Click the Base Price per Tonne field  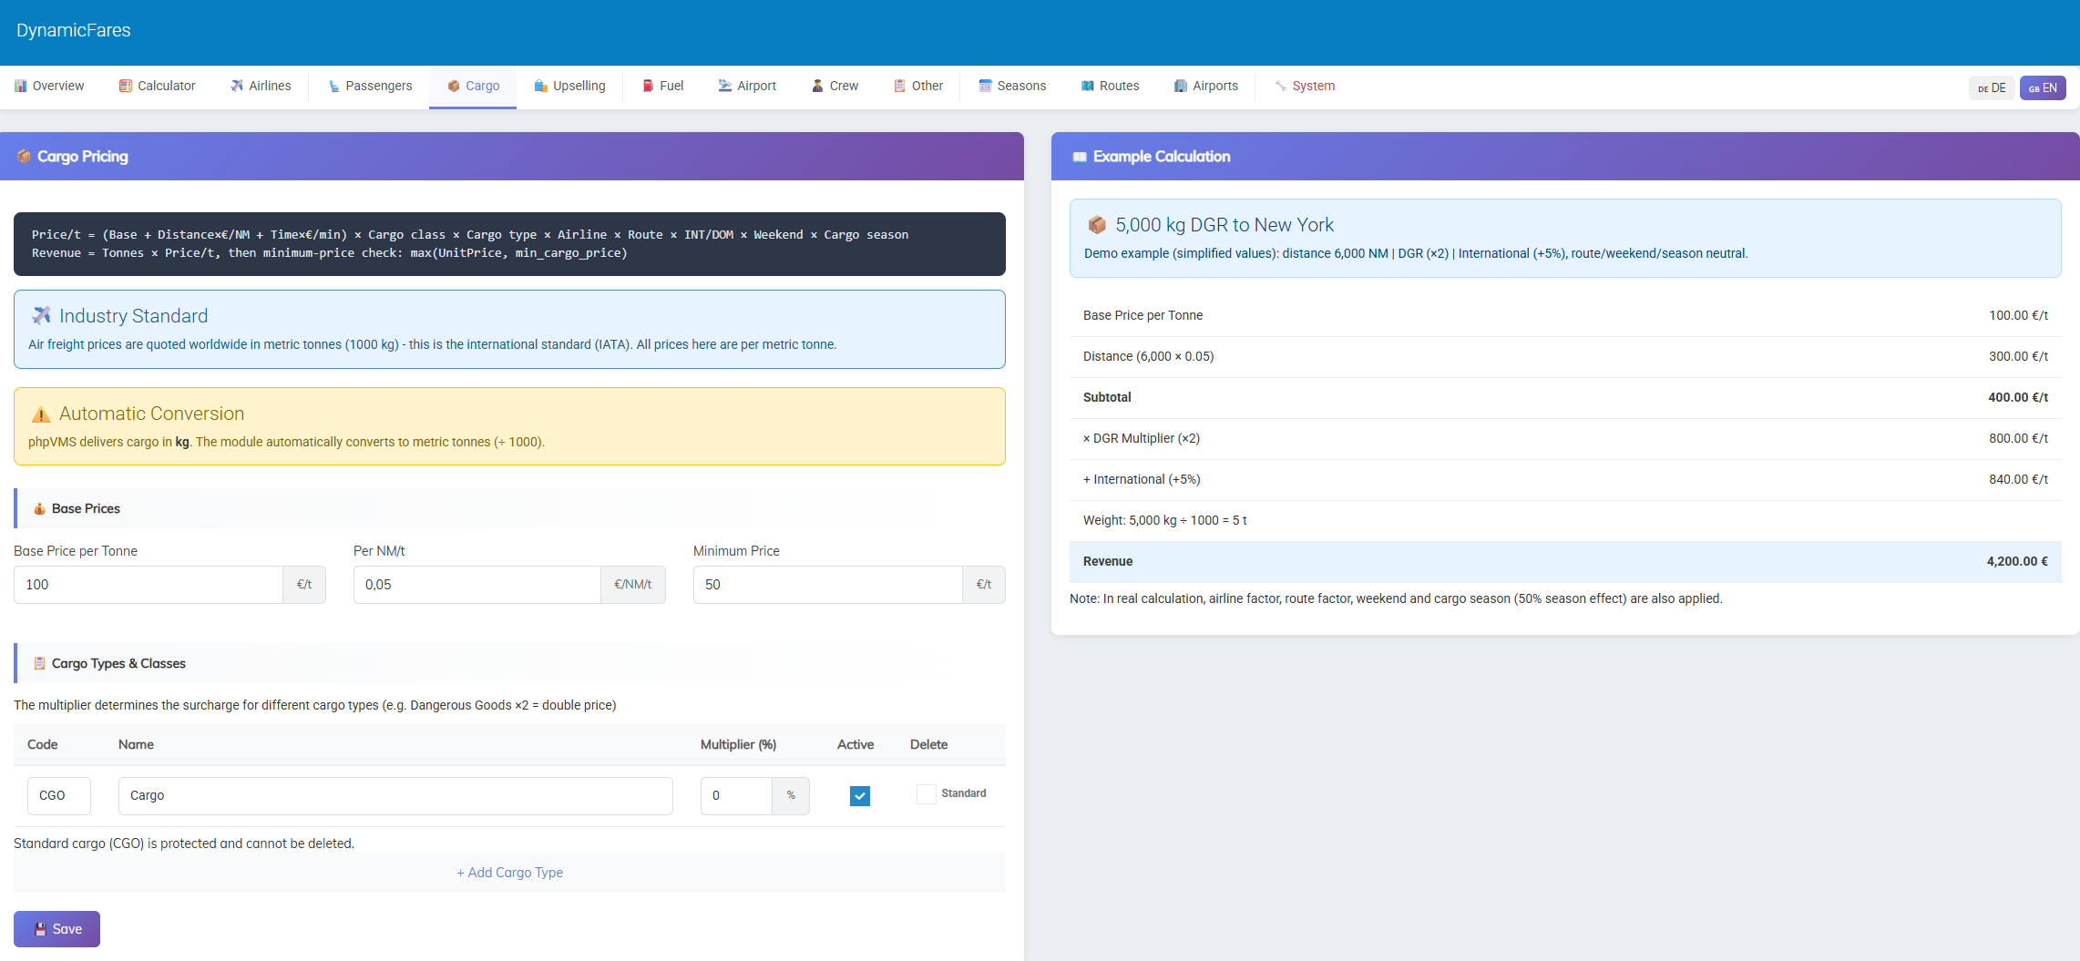[149, 585]
